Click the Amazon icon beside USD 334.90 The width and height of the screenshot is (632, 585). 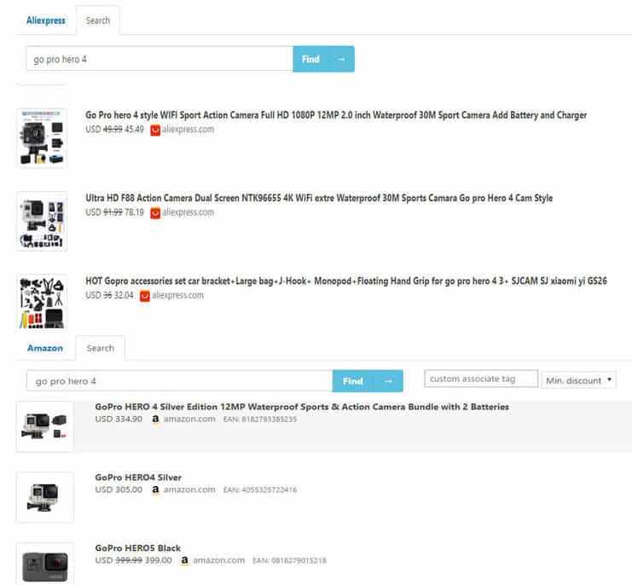click(155, 420)
